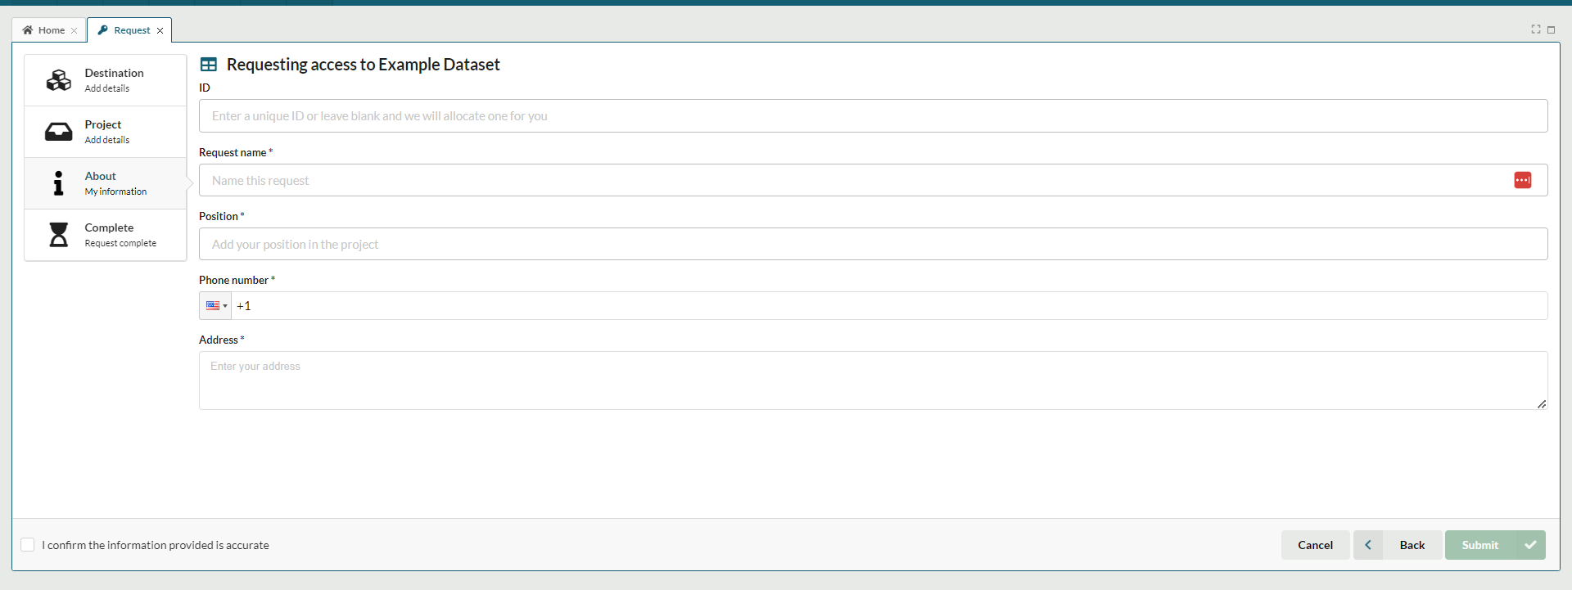Tick the accuracy confirmation checkbox

click(28, 545)
